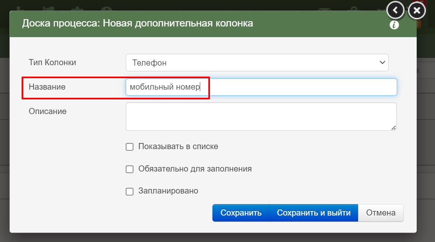Click the Описание label
Image resolution: width=435 pixels, height=242 pixels.
pos(48,111)
